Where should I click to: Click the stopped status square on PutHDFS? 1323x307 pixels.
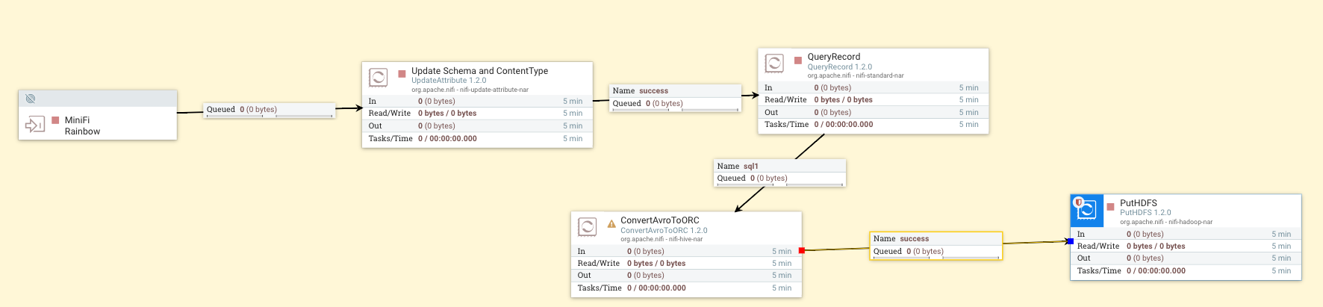[1111, 206]
